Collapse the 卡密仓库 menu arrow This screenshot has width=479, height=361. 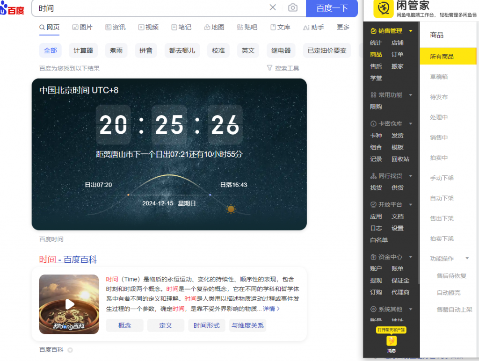pos(411,124)
